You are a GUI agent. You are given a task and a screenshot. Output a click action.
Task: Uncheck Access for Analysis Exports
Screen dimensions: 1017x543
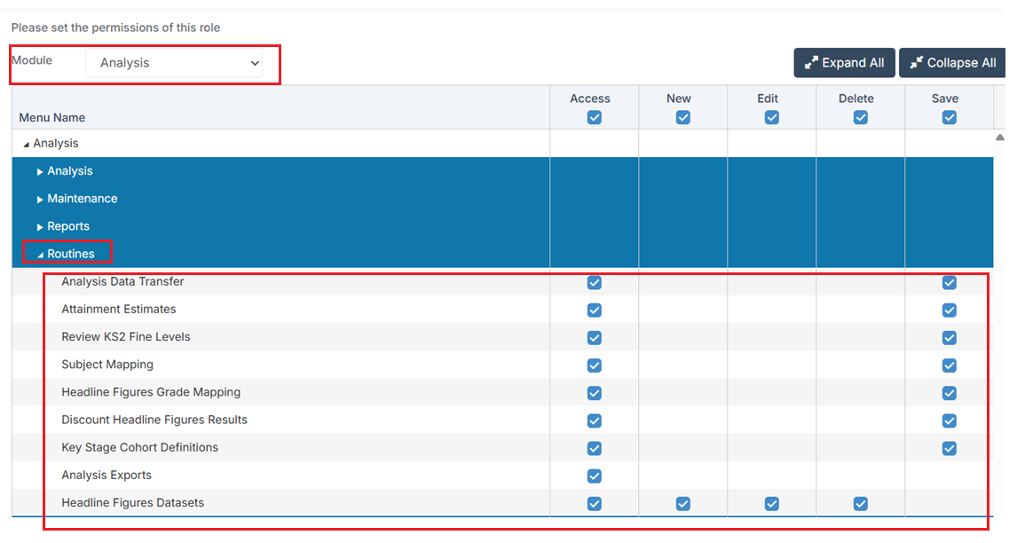coord(594,476)
